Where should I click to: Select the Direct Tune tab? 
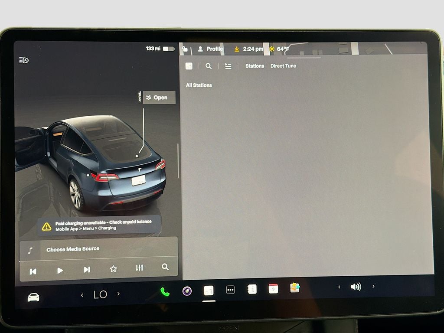(x=283, y=66)
